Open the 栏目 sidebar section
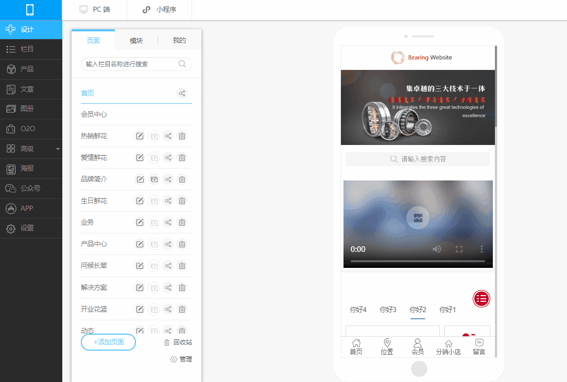 point(31,49)
